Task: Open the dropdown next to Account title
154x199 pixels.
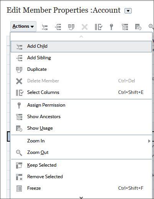Action: coord(128,11)
